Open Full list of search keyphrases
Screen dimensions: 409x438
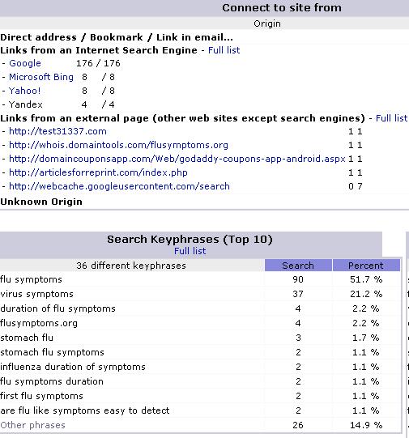pos(190,251)
